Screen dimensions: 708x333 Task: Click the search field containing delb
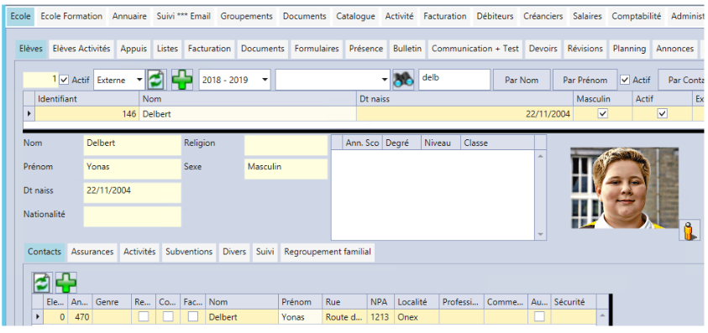click(454, 80)
